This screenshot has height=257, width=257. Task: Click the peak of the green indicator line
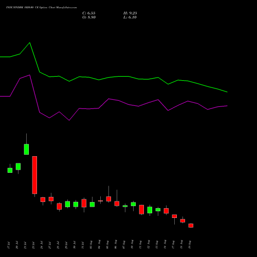pos(30,43)
